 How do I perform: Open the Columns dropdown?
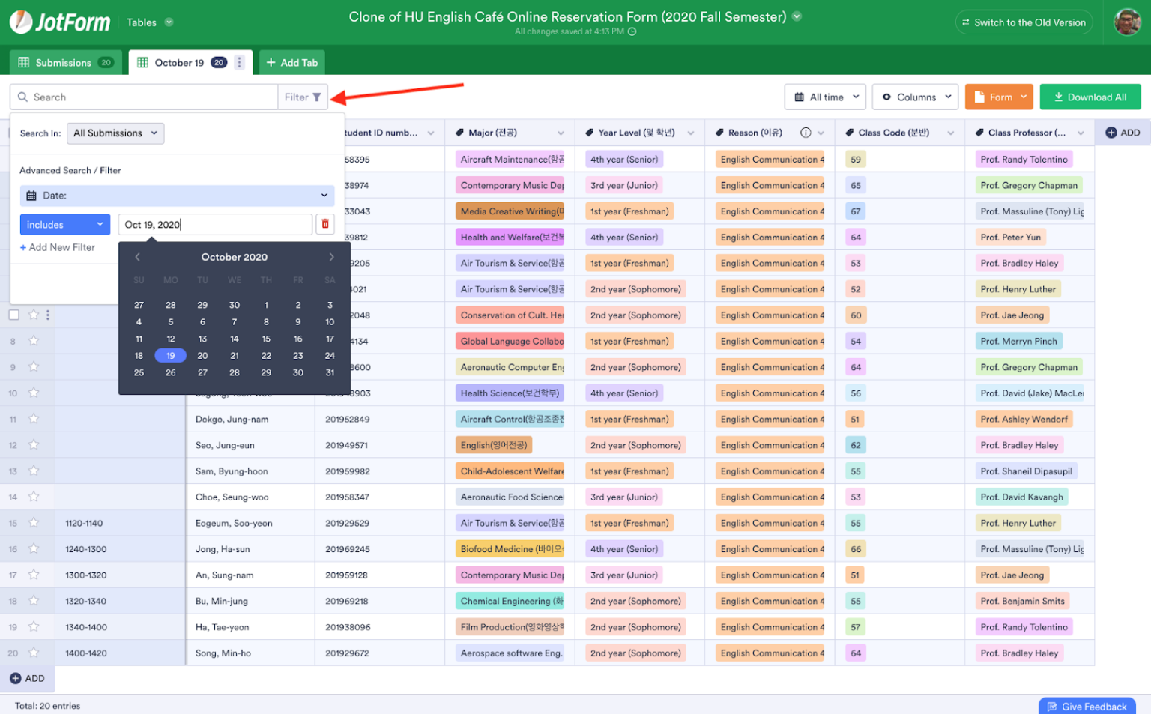[915, 97]
